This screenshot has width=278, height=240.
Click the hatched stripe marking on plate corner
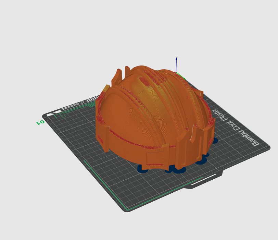tap(91, 99)
